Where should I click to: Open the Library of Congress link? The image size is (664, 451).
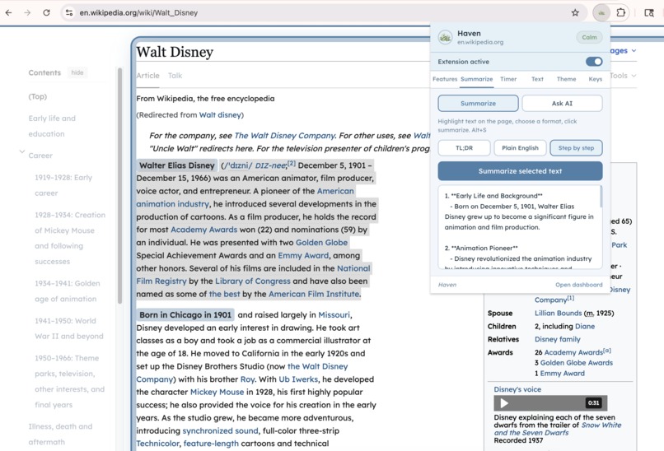click(253, 281)
